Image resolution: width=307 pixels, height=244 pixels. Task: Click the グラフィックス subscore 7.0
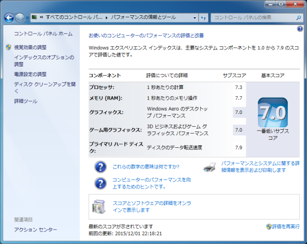click(x=239, y=112)
